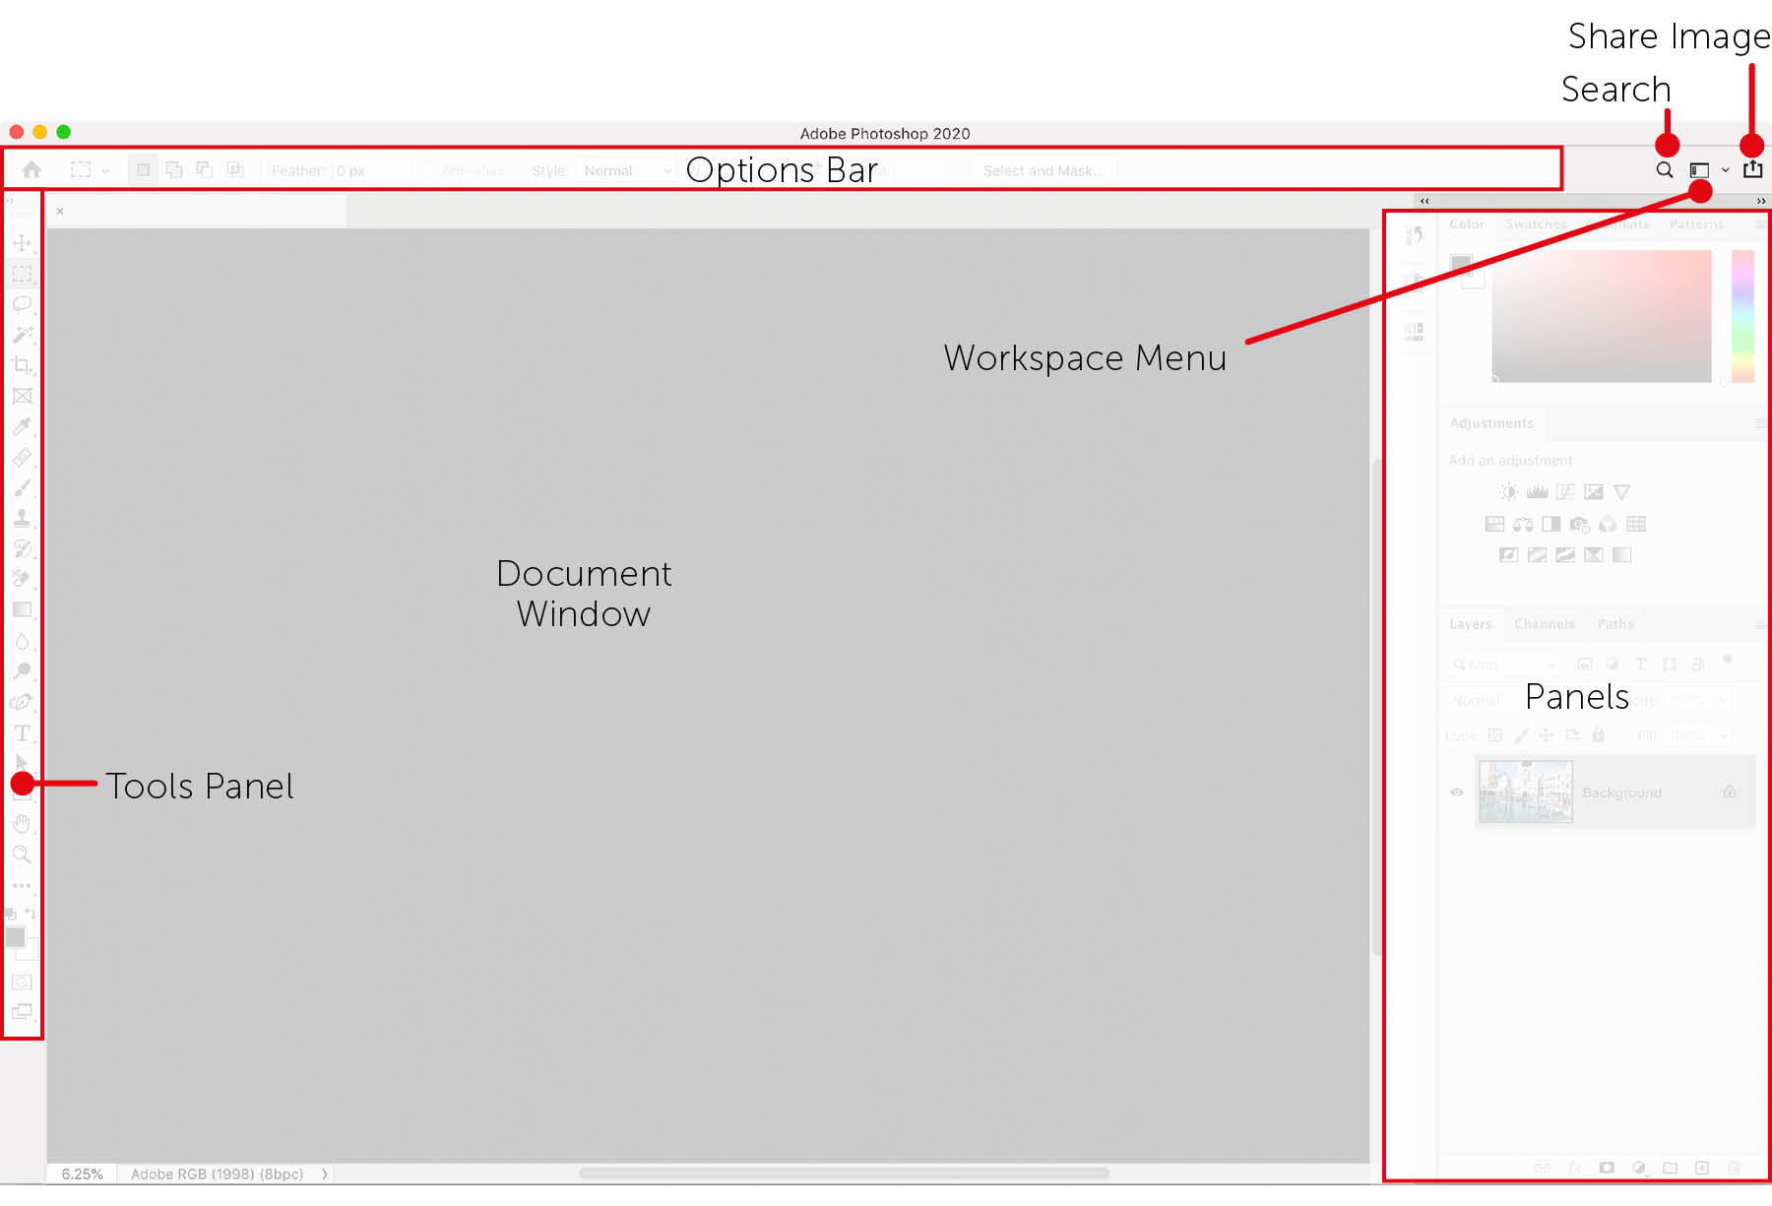Add a Color Balance adjustment
The image size is (1772, 1206).
(x=1523, y=524)
